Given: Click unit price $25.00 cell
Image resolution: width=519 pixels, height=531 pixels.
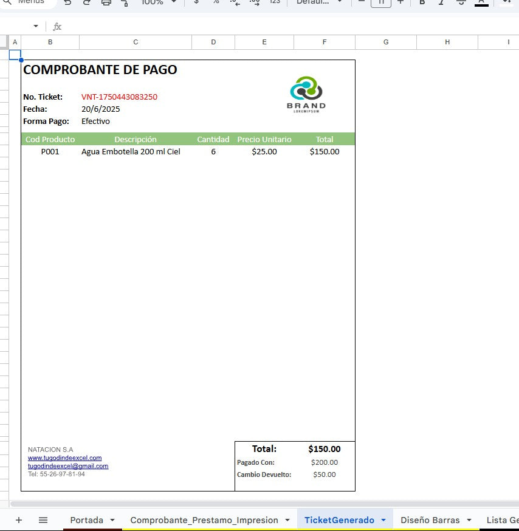Looking at the screenshot, I should tap(264, 151).
